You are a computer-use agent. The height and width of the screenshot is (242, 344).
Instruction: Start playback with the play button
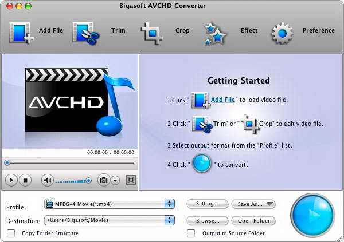pos(11,180)
